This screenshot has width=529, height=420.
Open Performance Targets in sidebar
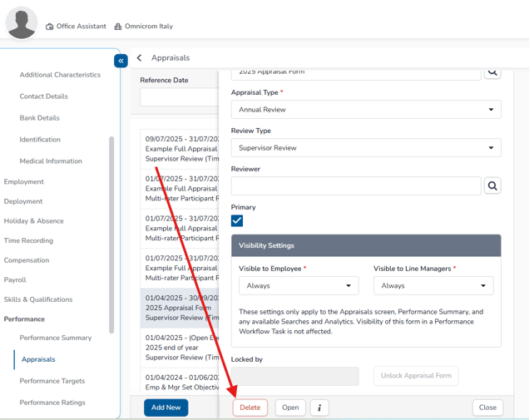point(52,381)
